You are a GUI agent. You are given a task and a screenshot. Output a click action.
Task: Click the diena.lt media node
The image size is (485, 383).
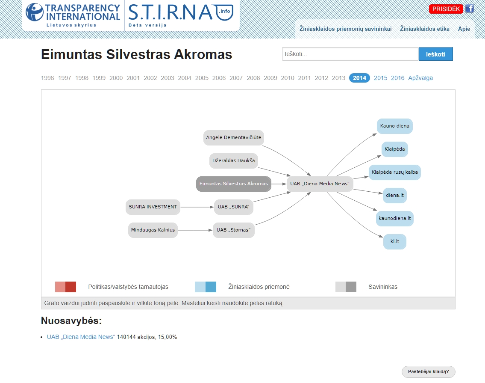pos(395,195)
